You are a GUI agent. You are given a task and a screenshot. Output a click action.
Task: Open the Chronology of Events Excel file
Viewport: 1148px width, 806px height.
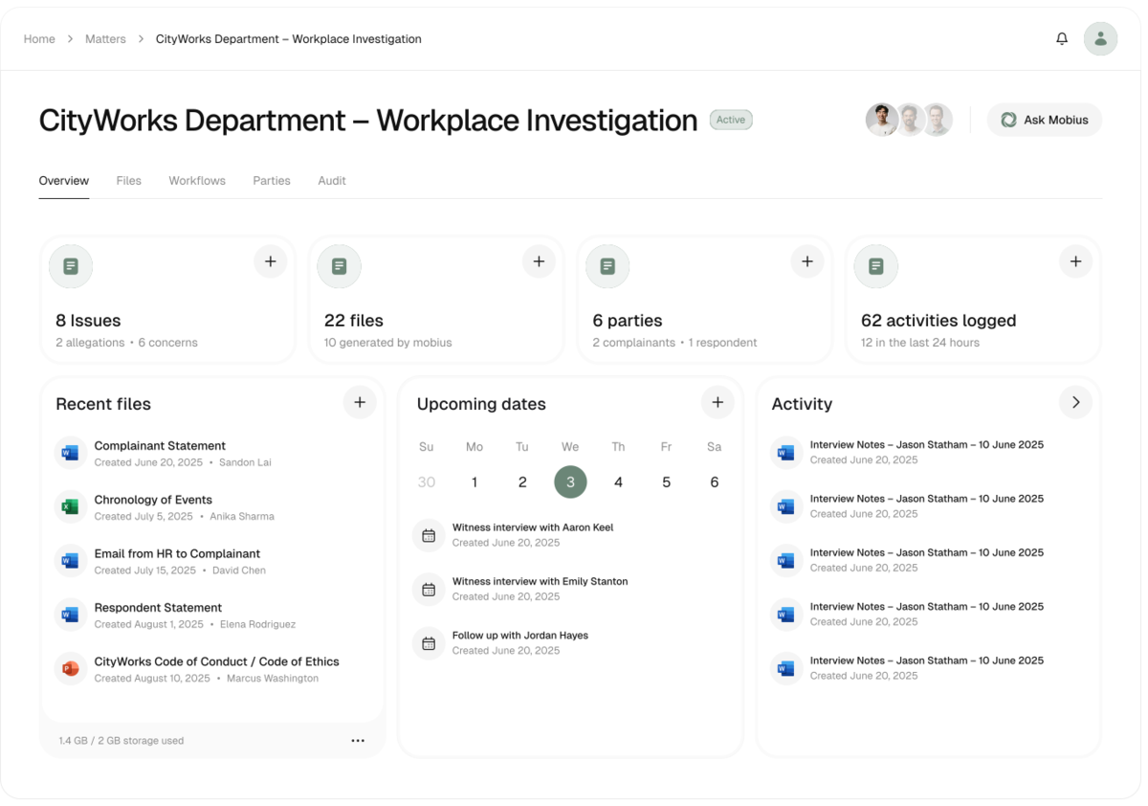(x=153, y=500)
